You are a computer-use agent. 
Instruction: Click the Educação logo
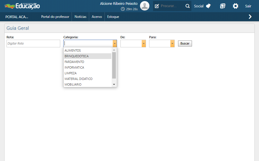pos(22,6)
